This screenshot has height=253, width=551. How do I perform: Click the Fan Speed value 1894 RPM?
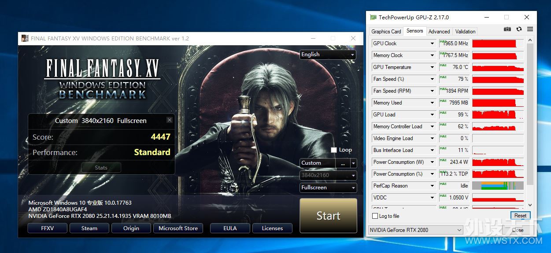click(457, 91)
